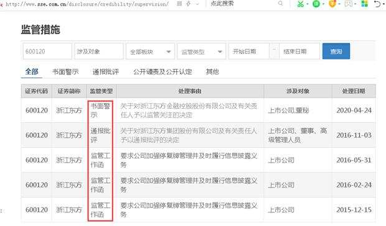The height and width of the screenshot is (226, 386).
Task: Open dropdown arrow next to green circle icon
Action: coord(323,4)
